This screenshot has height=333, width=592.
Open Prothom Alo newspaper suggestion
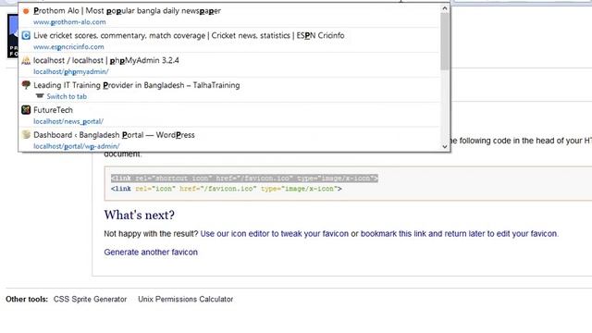pyautogui.click(x=127, y=11)
